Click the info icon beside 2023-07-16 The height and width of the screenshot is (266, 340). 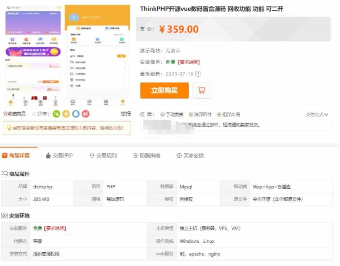pos(198,74)
